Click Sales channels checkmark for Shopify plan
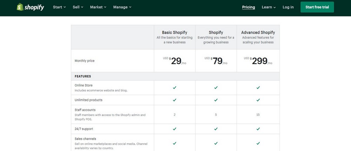The width and height of the screenshot is (351, 151). pos(216,143)
